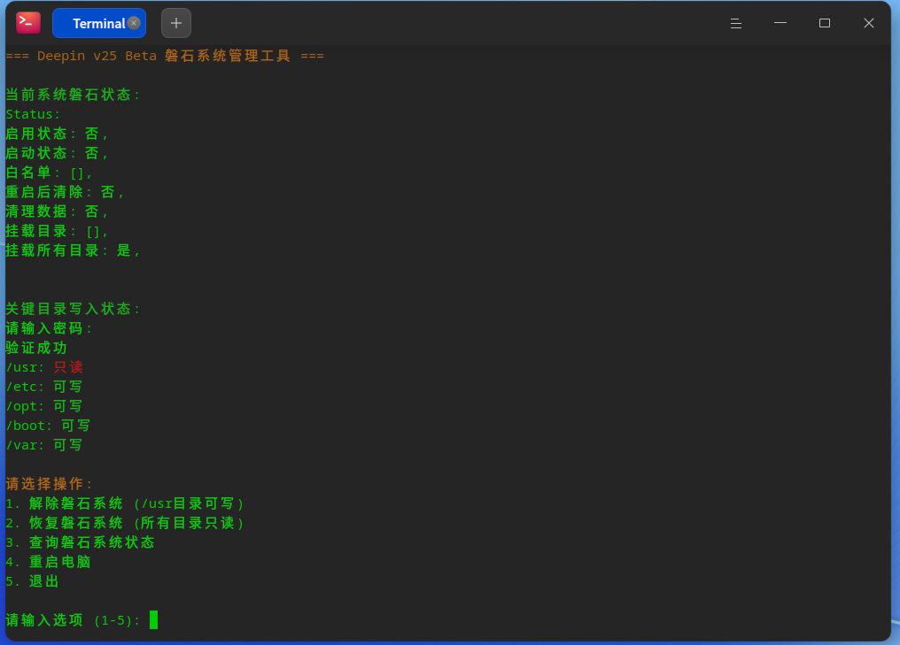Click option 1 '解除磐石系统'
The width and height of the screenshot is (900, 645).
(x=125, y=504)
